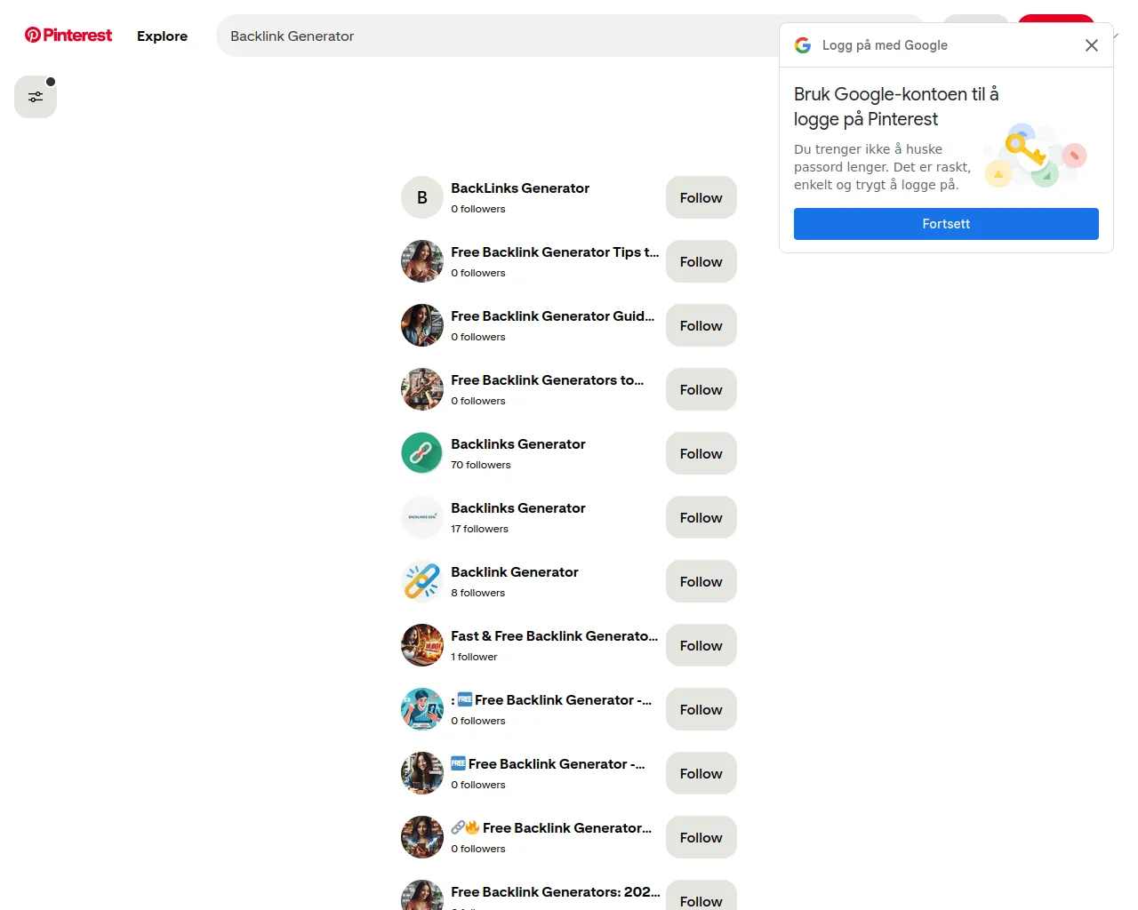The height and width of the screenshot is (910, 1138).
Task: Click avatar of Fast & Free Backlink Generator
Action: point(422,646)
